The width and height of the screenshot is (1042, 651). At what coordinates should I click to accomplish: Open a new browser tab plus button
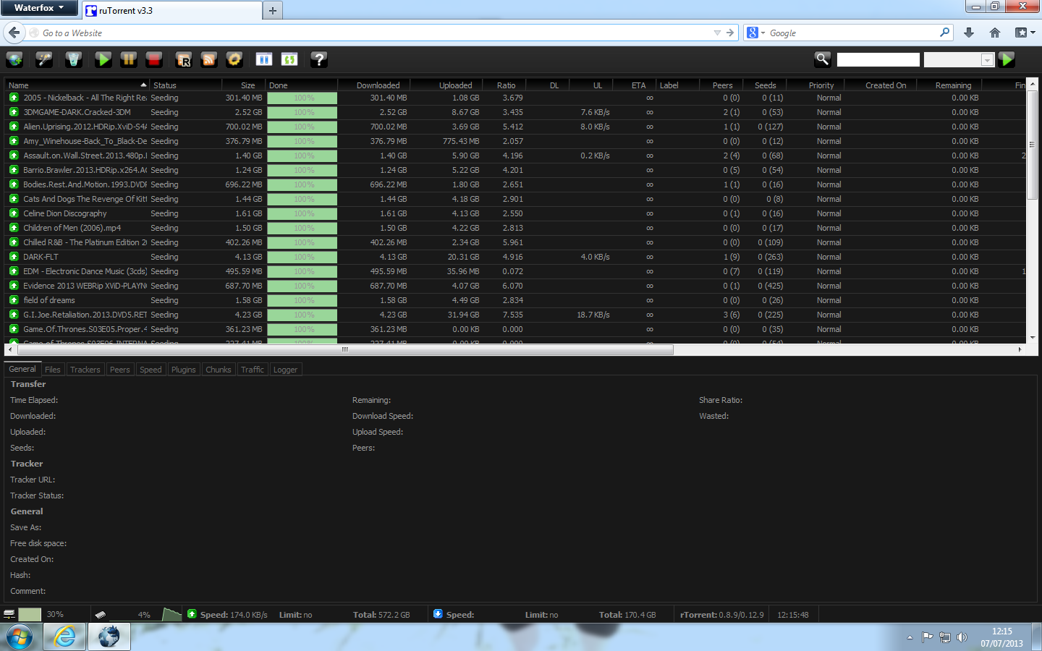pyautogui.click(x=273, y=10)
